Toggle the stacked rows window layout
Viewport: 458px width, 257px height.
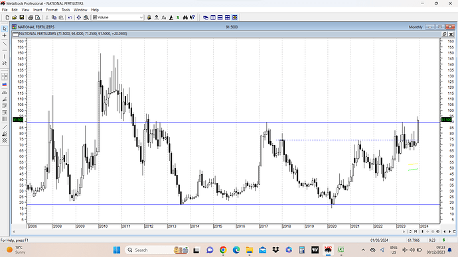coord(220,17)
